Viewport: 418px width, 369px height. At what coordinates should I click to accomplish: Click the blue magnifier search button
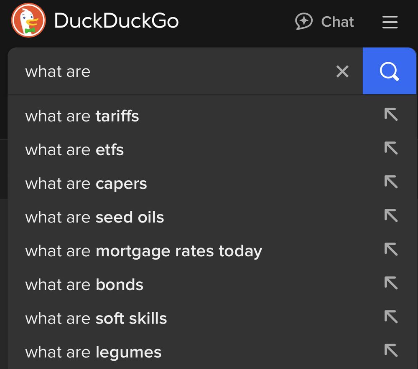389,71
